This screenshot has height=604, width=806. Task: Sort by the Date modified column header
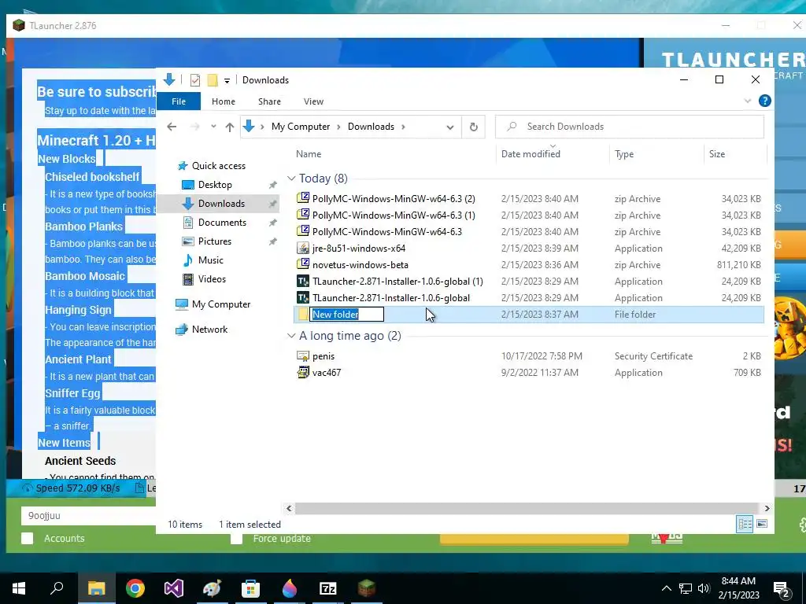pos(531,154)
